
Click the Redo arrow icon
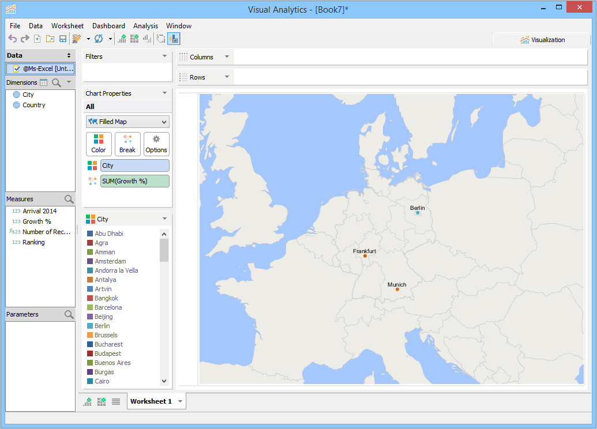click(25, 39)
